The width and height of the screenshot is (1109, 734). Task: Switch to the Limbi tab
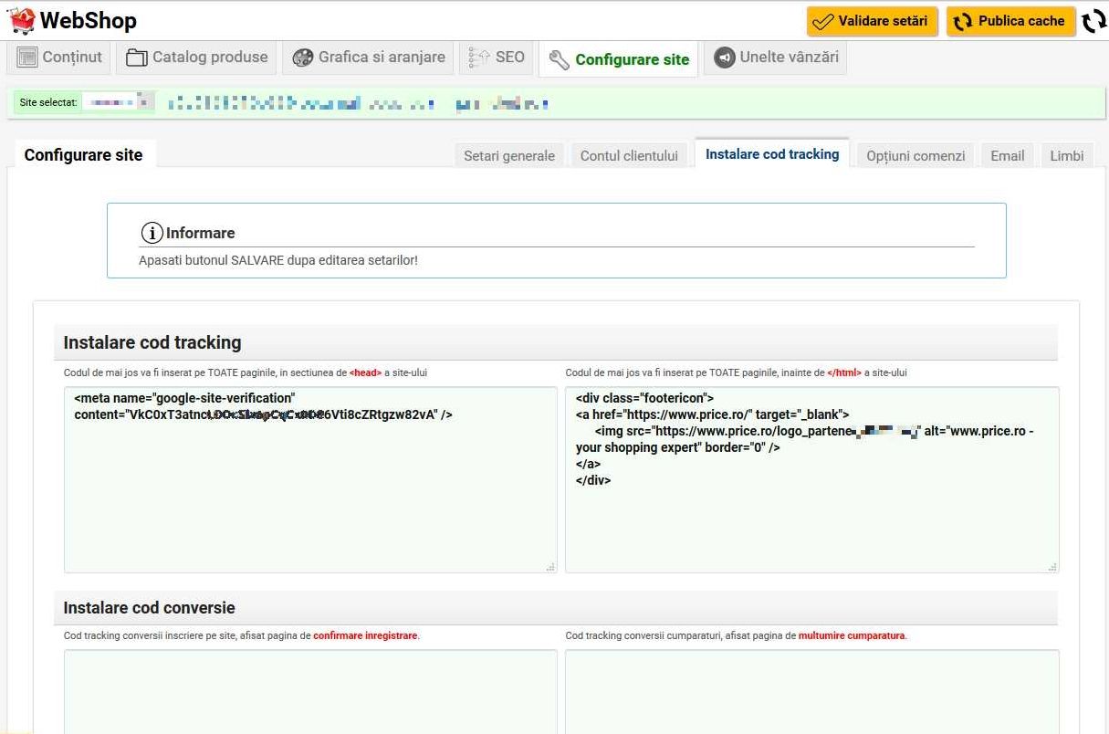(x=1066, y=156)
